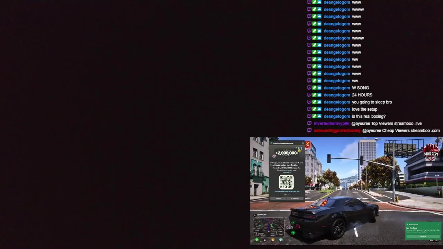This screenshot has width=443, height=249.
Task: Click Twitch badge beside 'love the setup' message
Action: pyautogui.click(x=309, y=109)
